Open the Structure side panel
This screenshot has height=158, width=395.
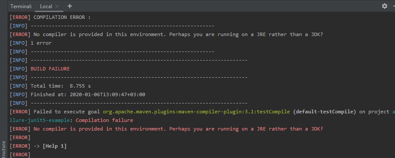(x=3, y=149)
